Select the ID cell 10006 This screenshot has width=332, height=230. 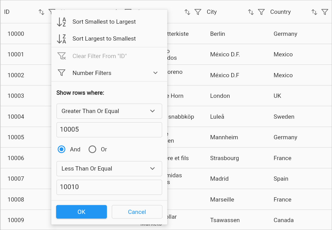click(16, 158)
